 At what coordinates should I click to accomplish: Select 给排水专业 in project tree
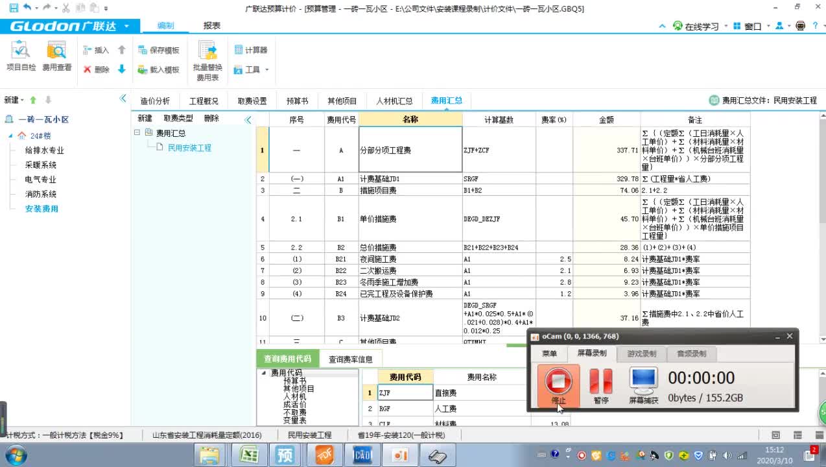pyautogui.click(x=45, y=150)
